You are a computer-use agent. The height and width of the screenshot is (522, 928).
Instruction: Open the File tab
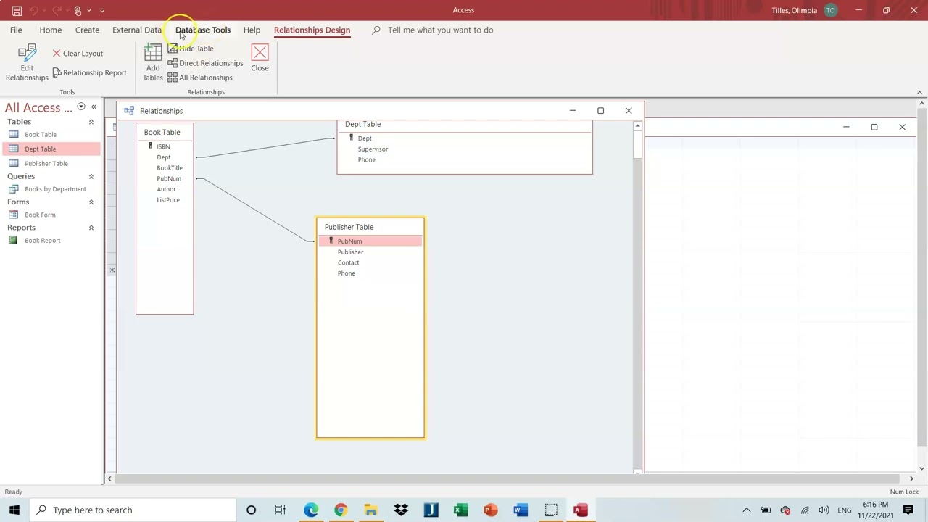16,30
